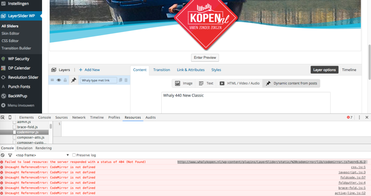The width and height of the screenshot is (371, 196).
Task: Switch to the Styles tab
Action: click(x=216, y=70)
